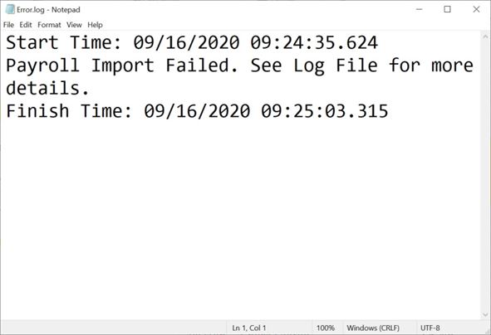
Task: Click the scroll up arrow
Action: [485, 36]
